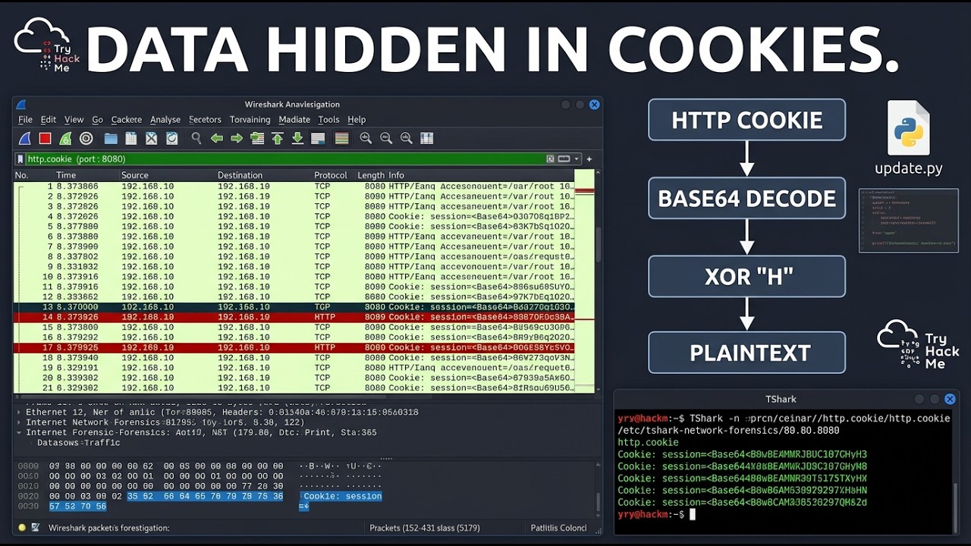Image resolution: width=971 pixels, height=546 pixels.
Task: Jump to last packet down-arrow icon
Action: (x=297, y=138)
